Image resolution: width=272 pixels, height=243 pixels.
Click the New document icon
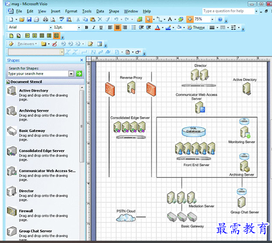(11, 19)
